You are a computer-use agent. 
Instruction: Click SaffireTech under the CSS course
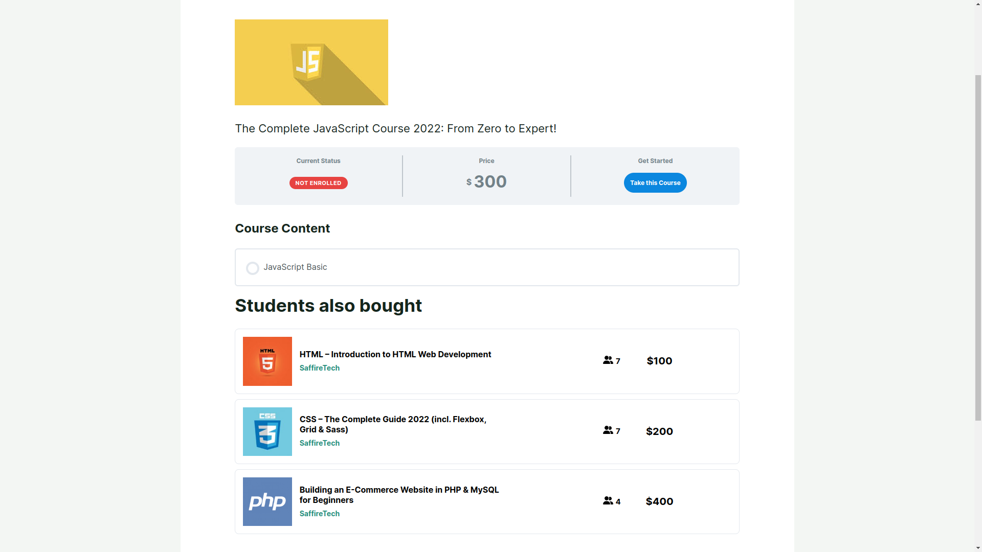click(319, 443)
